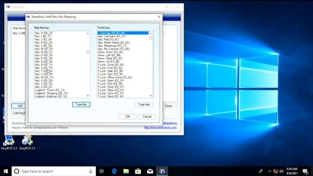Select 'App: Mail (E0_6C)' target key
This screenshot has width=313, height=176.
108,39
